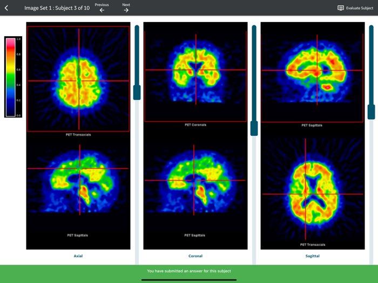Select top PET Sagittals image in Sagittal column
This screenshot has width=378, height=283.
pyautogui.click(x=313, y=71)
